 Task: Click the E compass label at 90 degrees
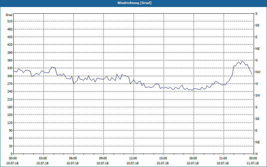tap(256, 131)
